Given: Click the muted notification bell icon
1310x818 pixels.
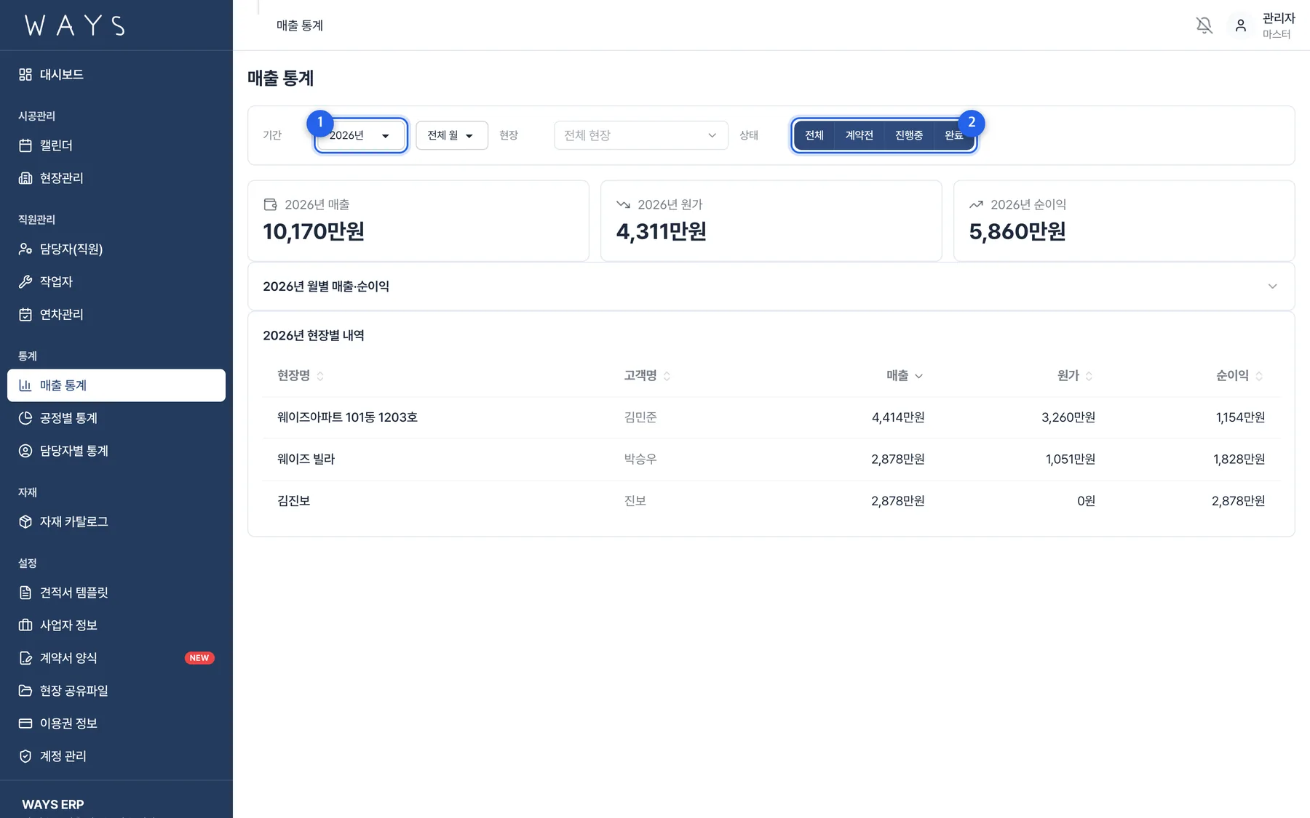Looking at the screenshot, I should 1204,25.
